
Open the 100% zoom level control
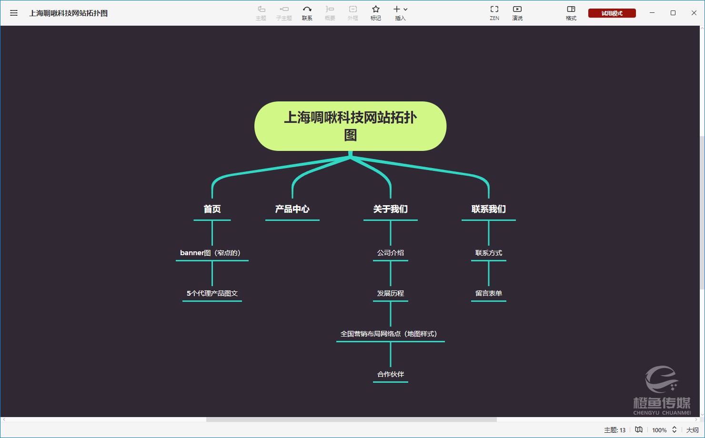tap(659, 430)
